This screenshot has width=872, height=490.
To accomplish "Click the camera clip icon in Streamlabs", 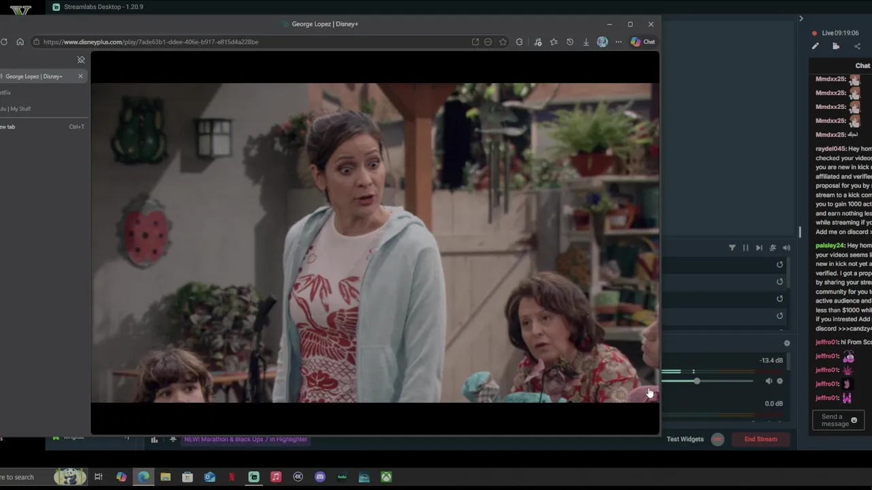I will (836, 46).
